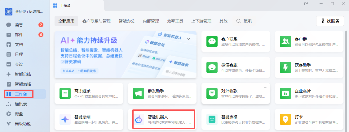
Task: Expand the banner 智能机器人 chevron
Action: 188,39
